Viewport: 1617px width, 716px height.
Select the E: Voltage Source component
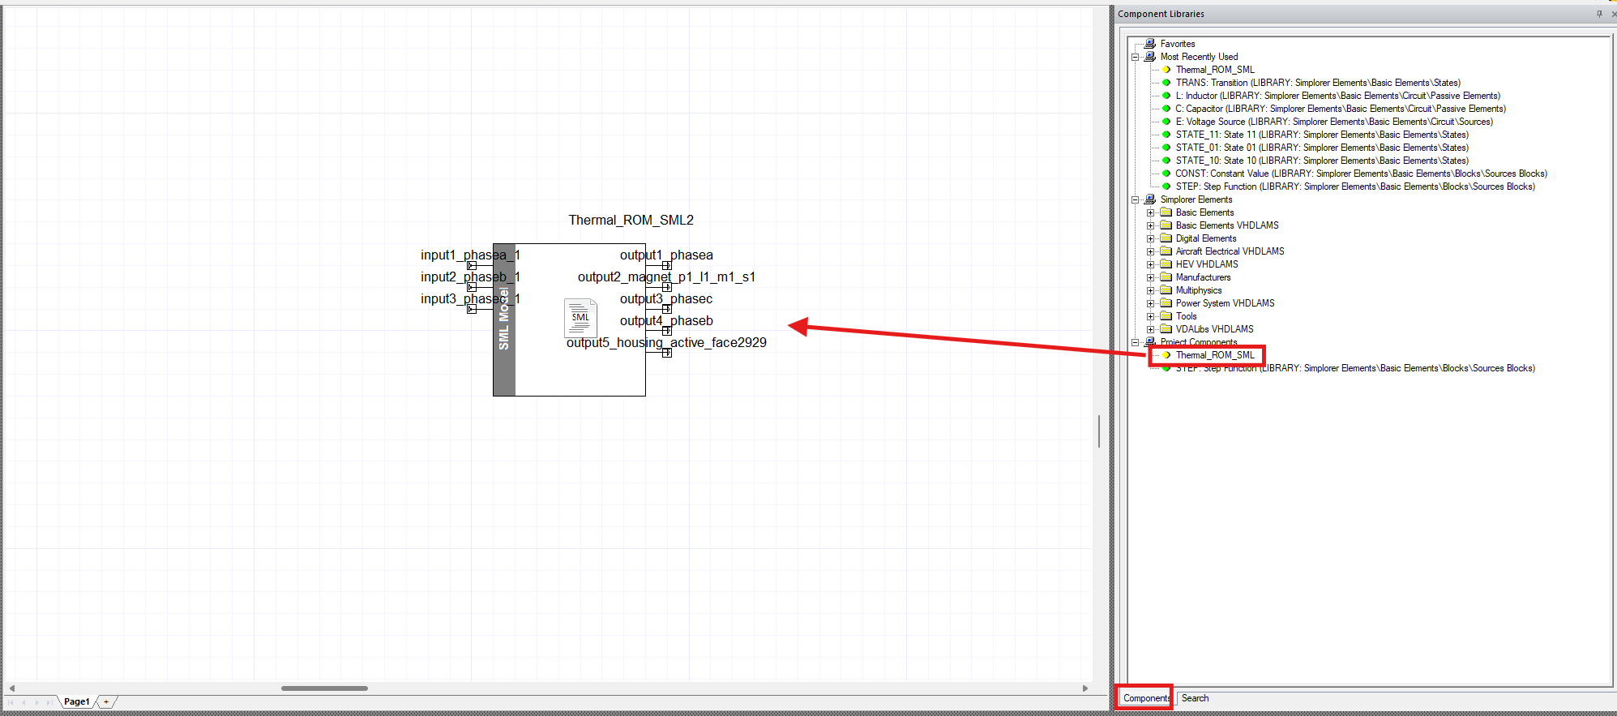(x=1334, y=122)
